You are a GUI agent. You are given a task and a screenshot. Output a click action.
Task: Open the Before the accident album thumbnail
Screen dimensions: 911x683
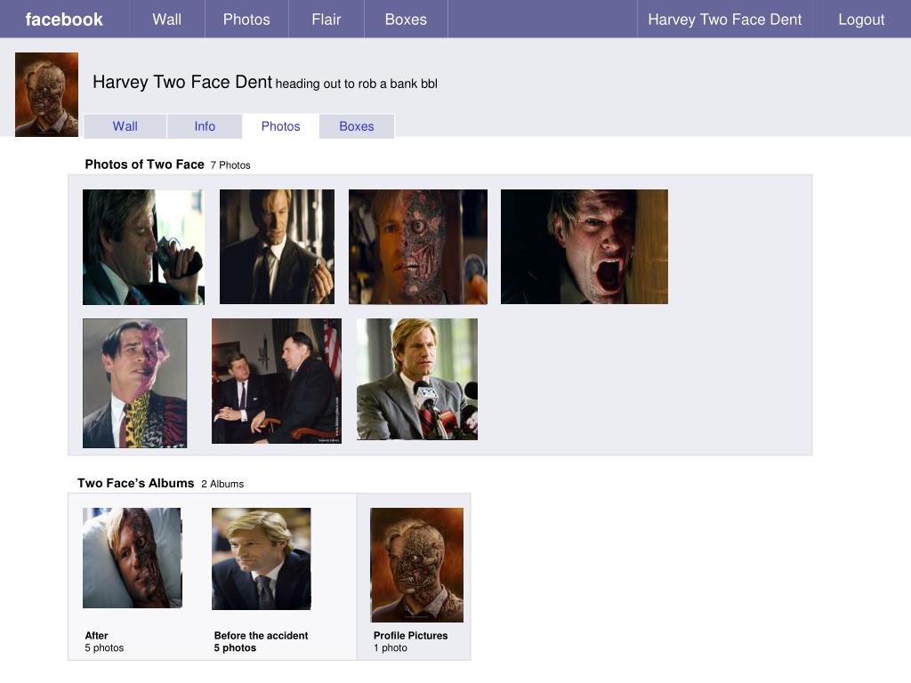point(262,558)
